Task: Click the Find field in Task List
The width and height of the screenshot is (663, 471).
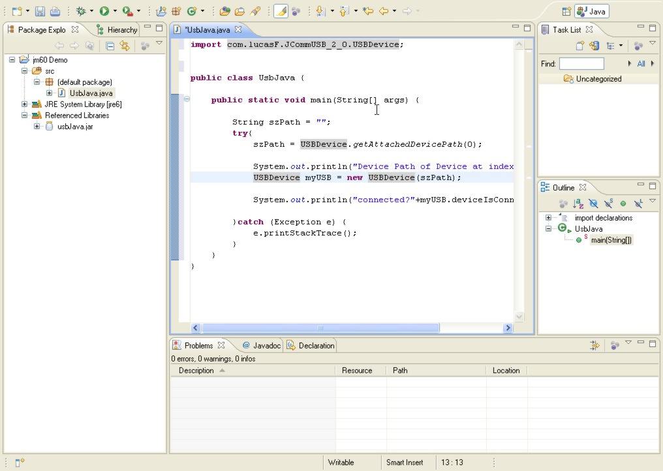Action: pyautogui.click(x=581, y=63)
